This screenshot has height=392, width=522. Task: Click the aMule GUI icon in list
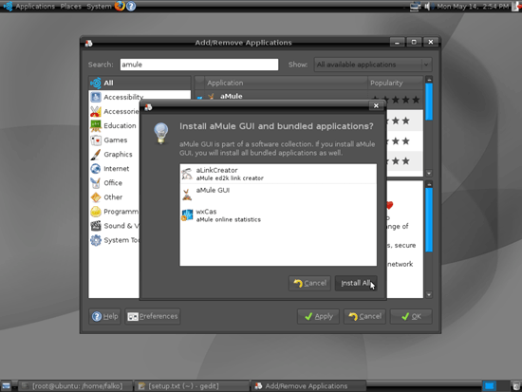(x=187, y=195)
